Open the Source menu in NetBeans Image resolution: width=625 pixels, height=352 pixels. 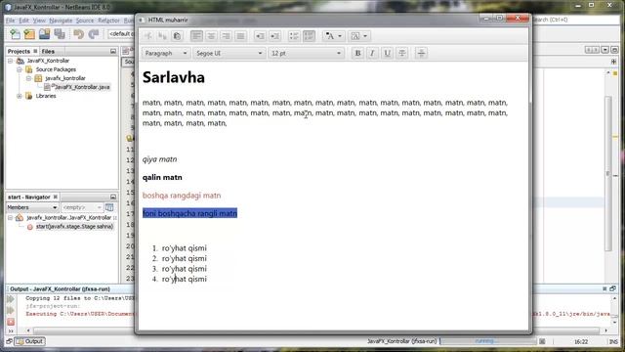tap(85, 21)
